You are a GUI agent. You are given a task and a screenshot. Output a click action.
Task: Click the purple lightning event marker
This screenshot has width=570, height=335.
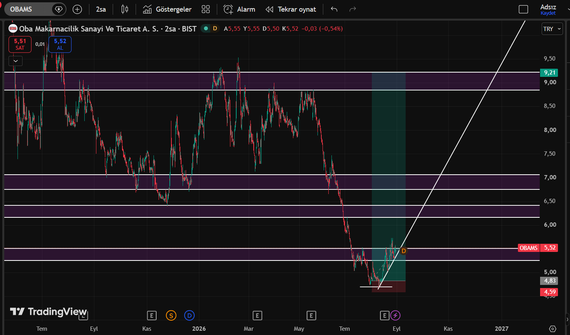tap(395, 315)
